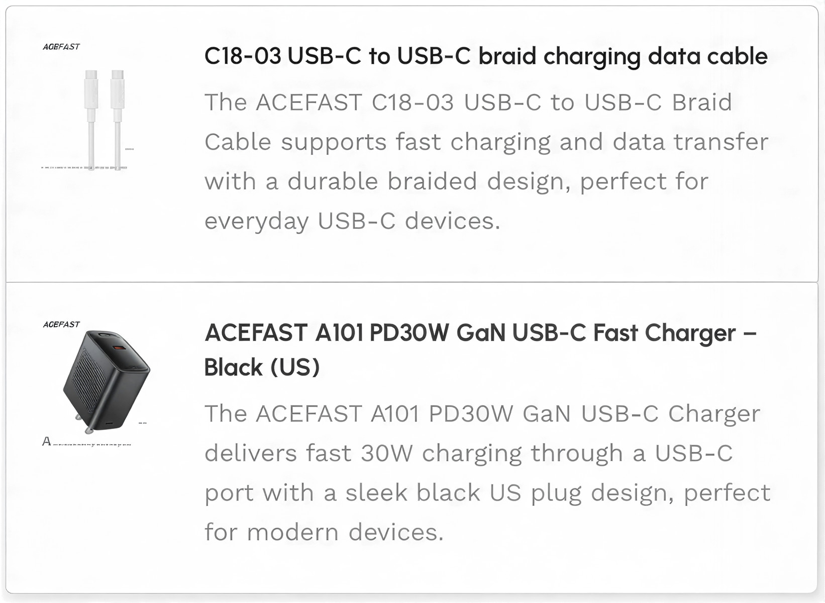Click the C18-03 cable description paragraph
This screenshot has width=825, height=603.
[x=485, y=161]
